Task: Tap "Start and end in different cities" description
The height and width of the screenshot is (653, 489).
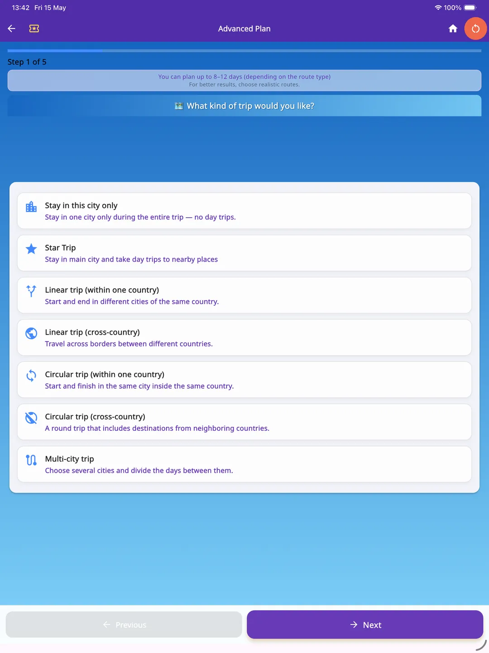Action: pyautogui.click(x=132, y=302)
